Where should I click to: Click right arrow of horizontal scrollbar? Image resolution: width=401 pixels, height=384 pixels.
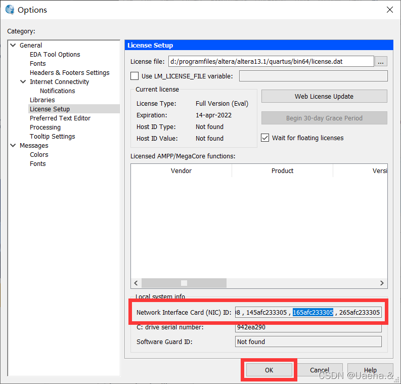tap(382, 283)
